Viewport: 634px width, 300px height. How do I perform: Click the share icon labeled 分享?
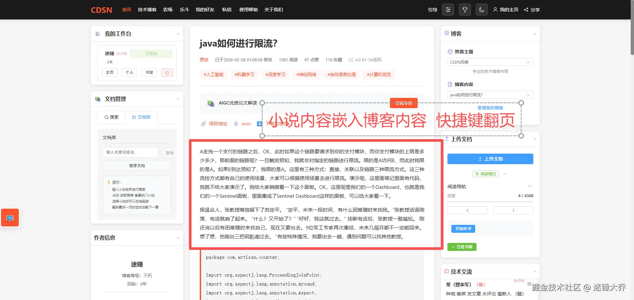[526, 10]
